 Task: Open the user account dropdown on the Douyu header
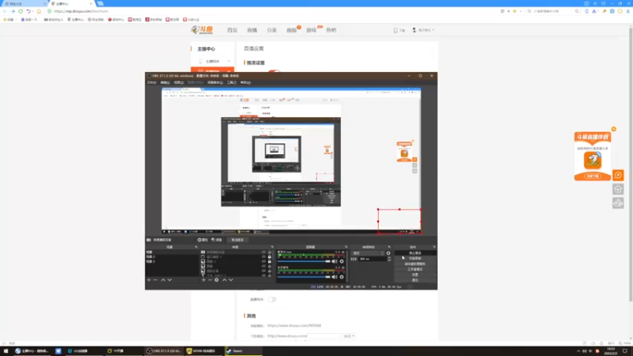(x=423, y=30)
